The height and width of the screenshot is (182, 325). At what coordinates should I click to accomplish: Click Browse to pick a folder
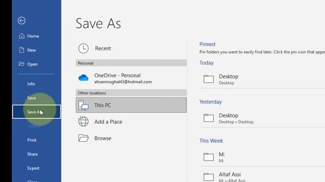pos(131,138)
